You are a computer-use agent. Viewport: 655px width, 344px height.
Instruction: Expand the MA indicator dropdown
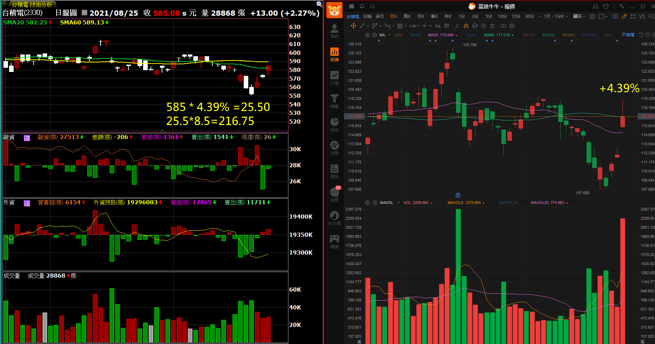pos(390,35)
